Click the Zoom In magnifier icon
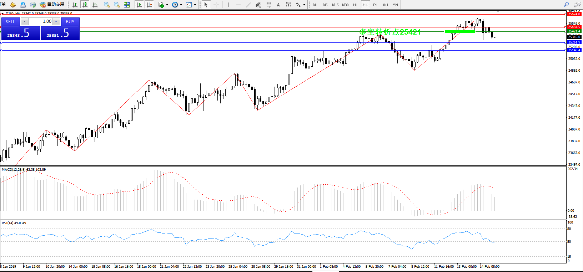Screen dimensions: 583x272 [x=107, y=5]
